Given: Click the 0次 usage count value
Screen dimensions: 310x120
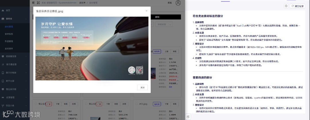Looking at the screenshot, I should pos(170,87).
